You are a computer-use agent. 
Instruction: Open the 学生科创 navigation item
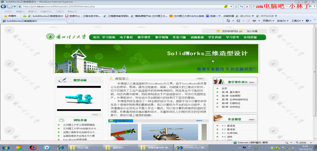[x=215, y=37]
